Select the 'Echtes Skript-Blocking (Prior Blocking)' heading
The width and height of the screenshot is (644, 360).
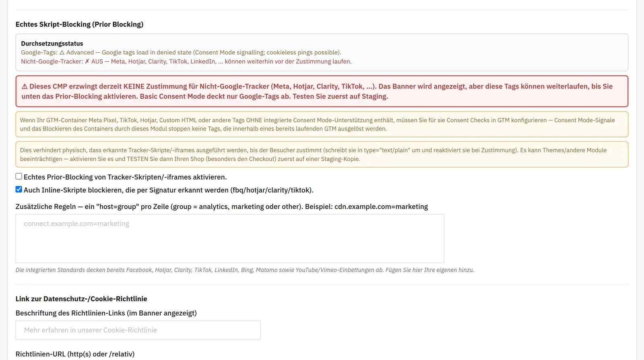(x=79, y=24)
